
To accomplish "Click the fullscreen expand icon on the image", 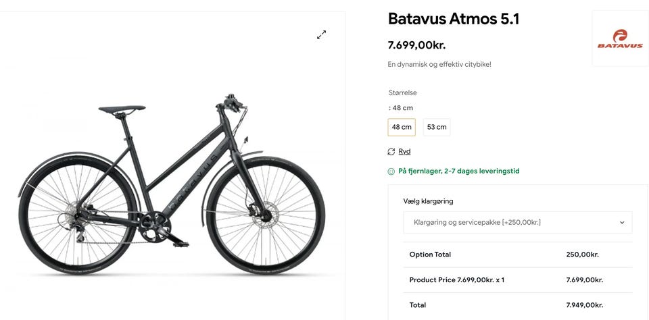I will 322,34.
